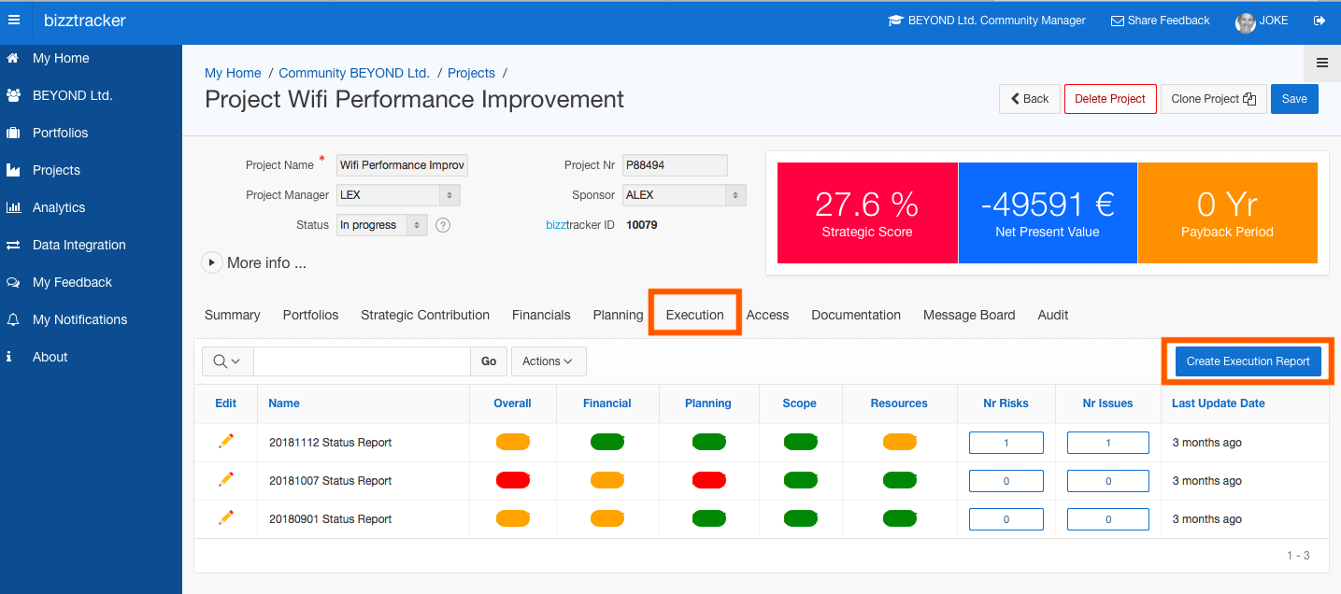Viewport: 1341px width, 594px height.
Task: Sort by the Overall column header
Action: pos(512,403)
